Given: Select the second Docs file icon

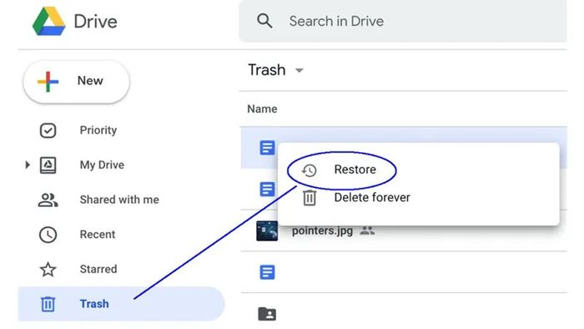Looking at the screenshot, I should tap(267, 190).
